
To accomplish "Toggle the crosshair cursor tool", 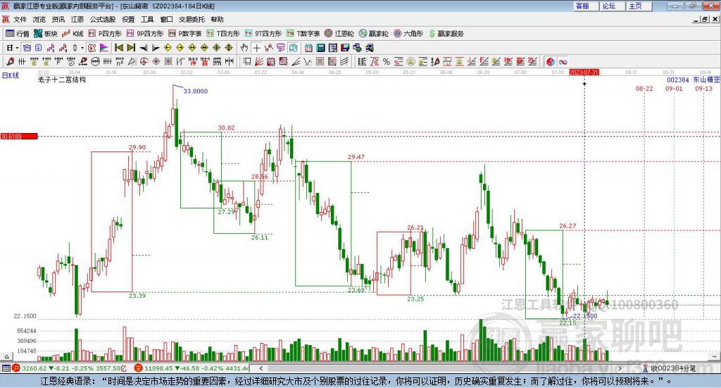I will coord(256,48).
